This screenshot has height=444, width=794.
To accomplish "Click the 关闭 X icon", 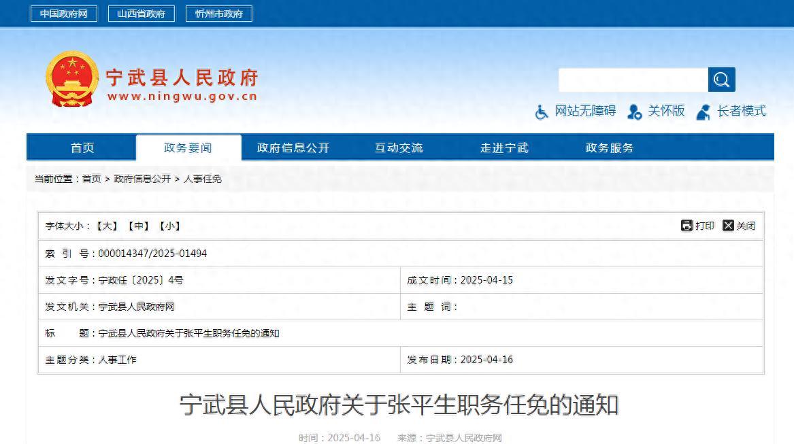I will click(x=728, y=226).
